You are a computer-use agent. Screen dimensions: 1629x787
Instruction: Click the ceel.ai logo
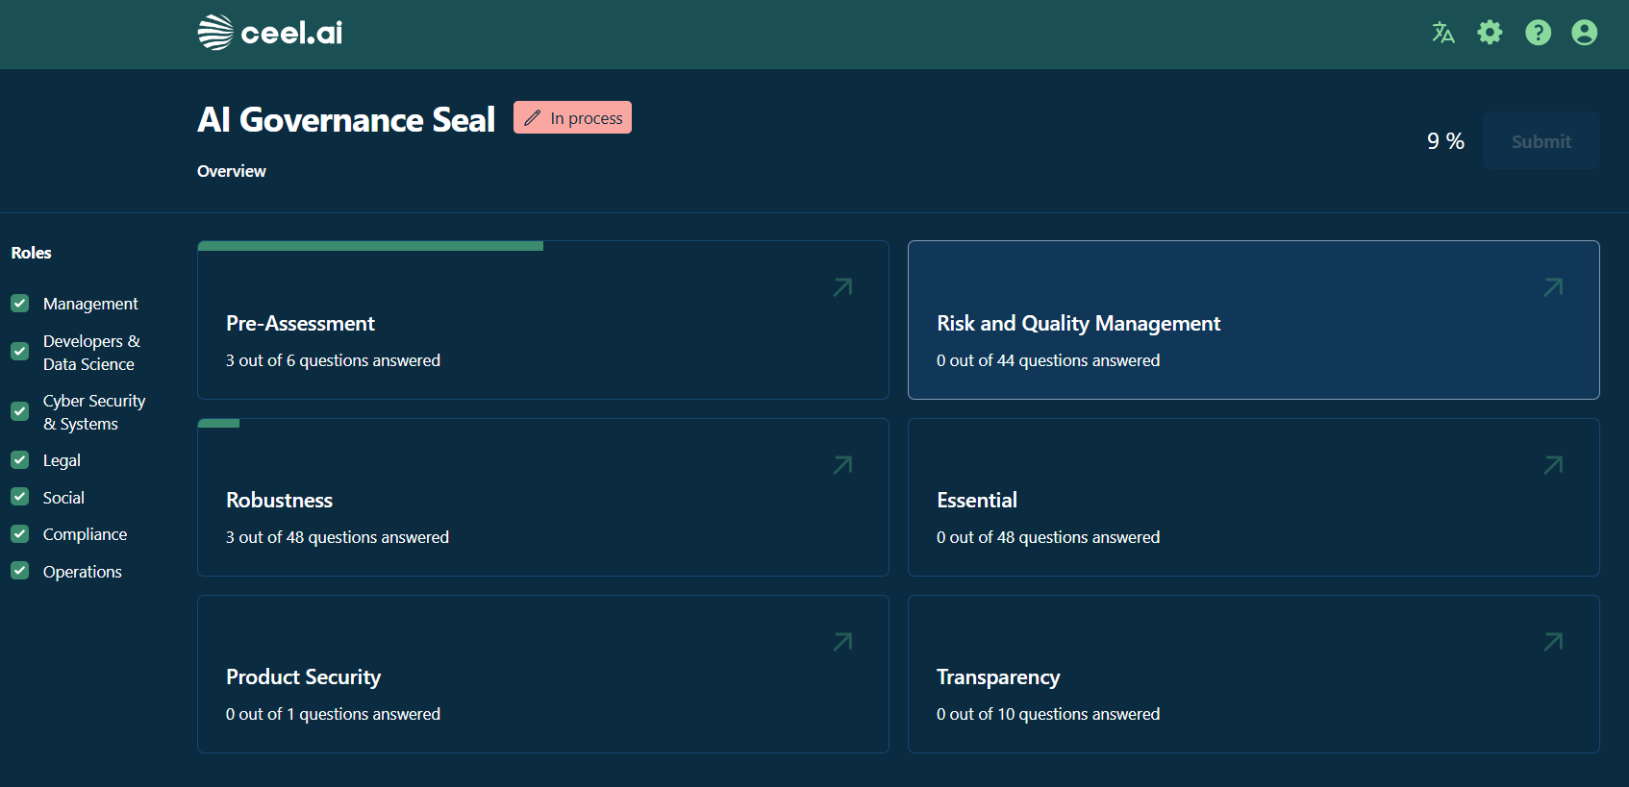[270, 33]
